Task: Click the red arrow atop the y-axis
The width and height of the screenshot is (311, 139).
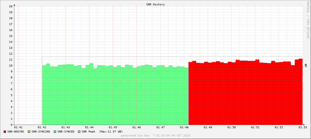Action: click(x=14, y=5)
